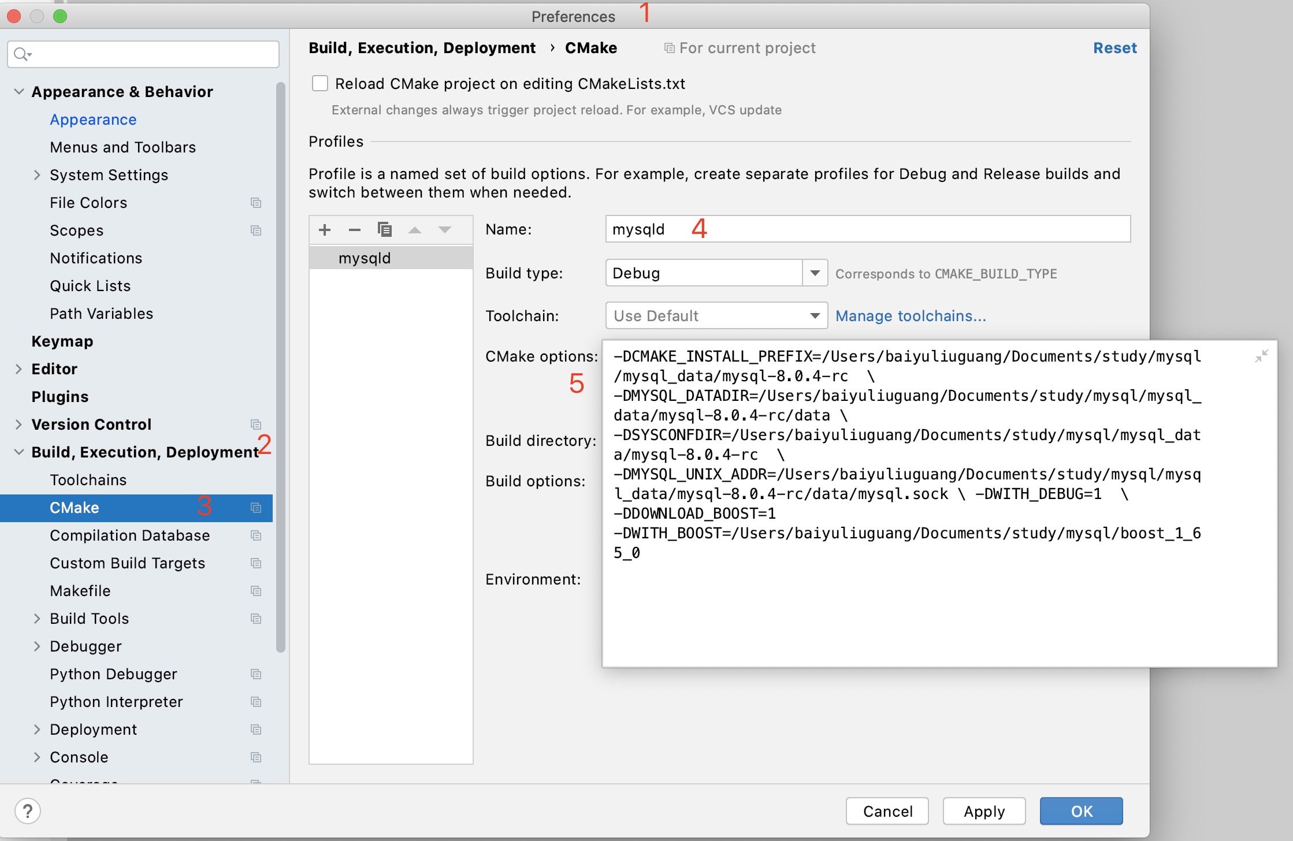Image resolution: width=1293 pixels, height=841 pixels.
Task: Expand Version Control section
Action: click(18, 425)
